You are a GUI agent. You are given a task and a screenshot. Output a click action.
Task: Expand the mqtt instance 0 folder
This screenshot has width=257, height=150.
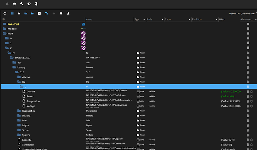tap(7, 38)
